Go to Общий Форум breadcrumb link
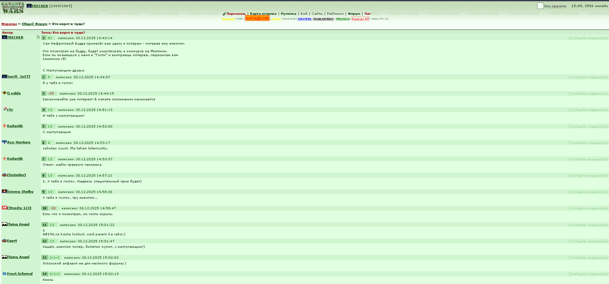Image resolution: width=609 pixels, height=284 pixels. click(34, 24)
